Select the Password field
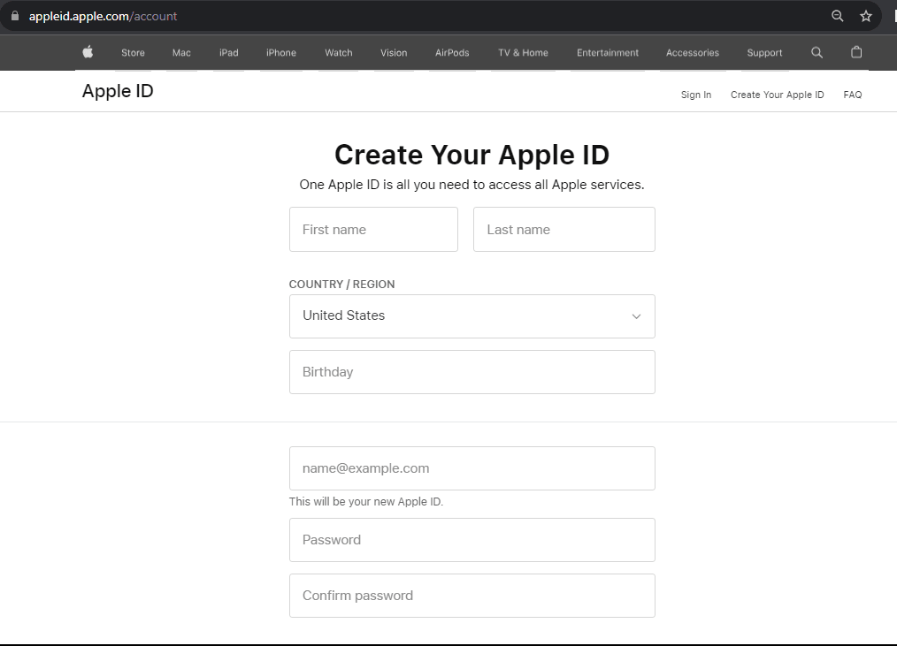The width and height of the screenshot is (897, 646). click(x=471, y=539)
